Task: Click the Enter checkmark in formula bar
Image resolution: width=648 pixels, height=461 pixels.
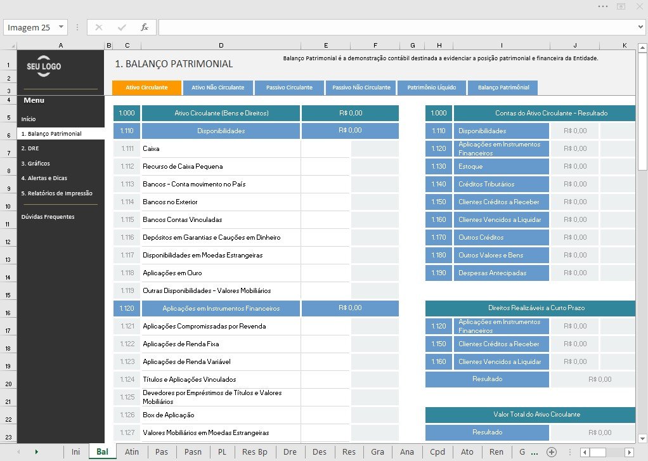Action: pos(122,27)
